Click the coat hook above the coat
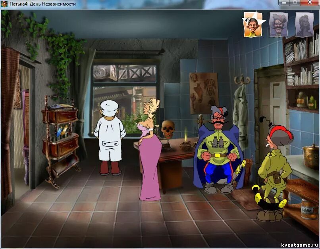This screenshot has width=320, height=249. (x=242, y=80)
